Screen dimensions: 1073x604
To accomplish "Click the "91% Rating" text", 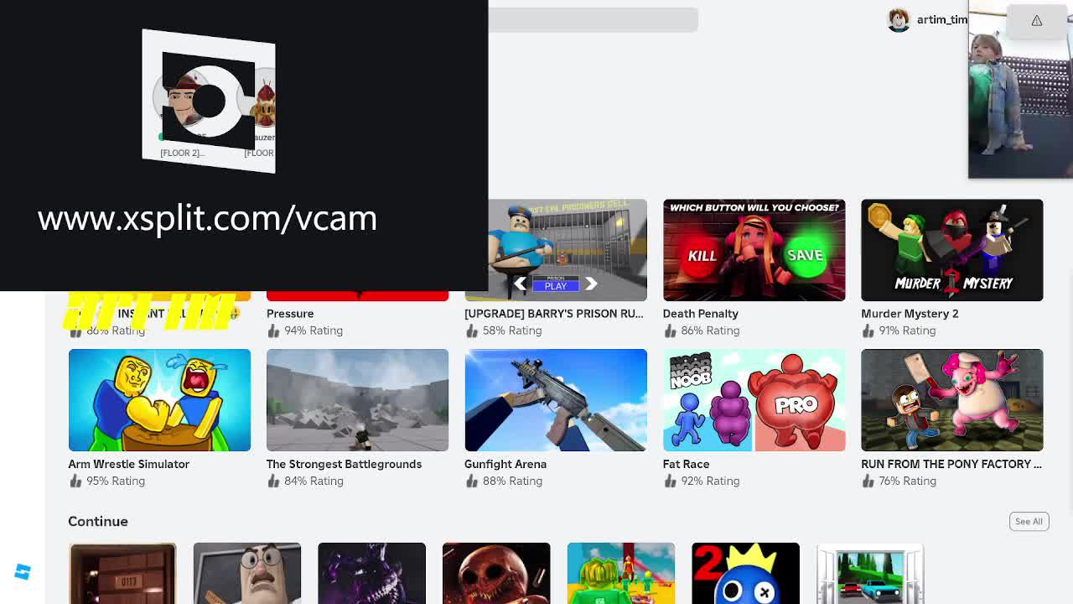I will [x=908, y=331].
